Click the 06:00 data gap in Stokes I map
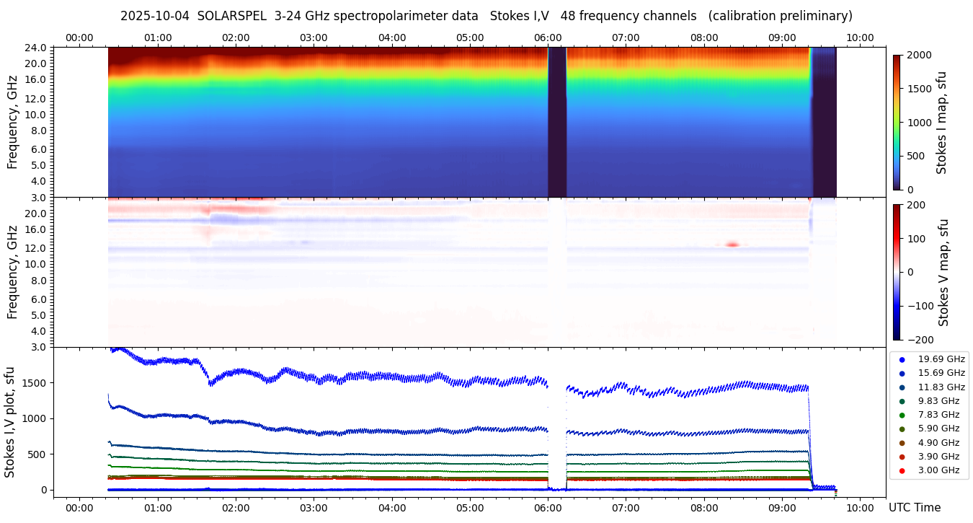 (x=556, y=122)
